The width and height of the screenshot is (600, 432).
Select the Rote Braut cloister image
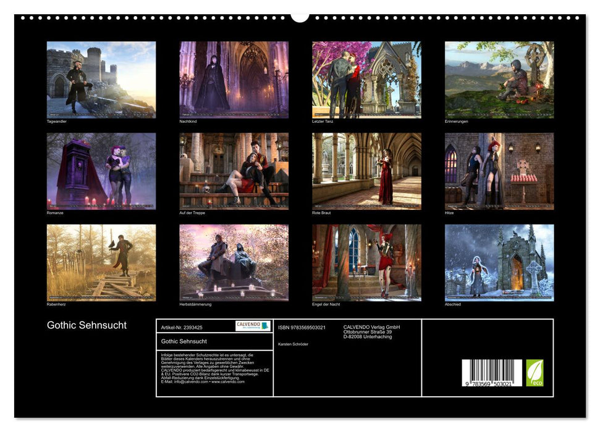pos(366,171)
